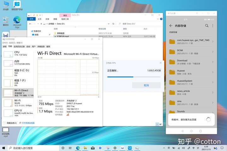Switch Explorer to details view toggle

157,124
